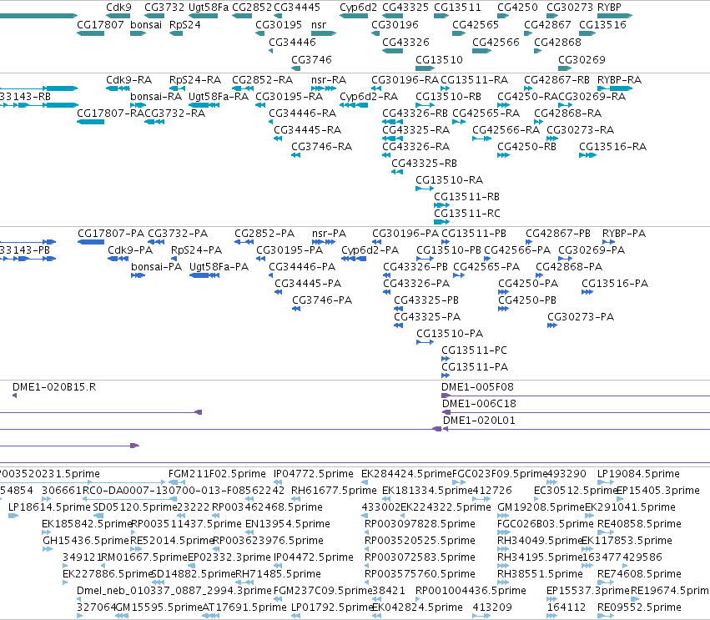The image size is (710, 620).
Task: Click the RYBP gene label
Action: 609,8
